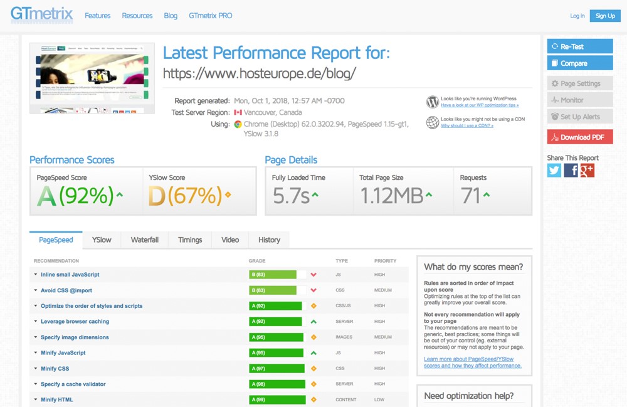The image size is (627, 407).
Task: Open the Video tab
Action: pos(230,240)
